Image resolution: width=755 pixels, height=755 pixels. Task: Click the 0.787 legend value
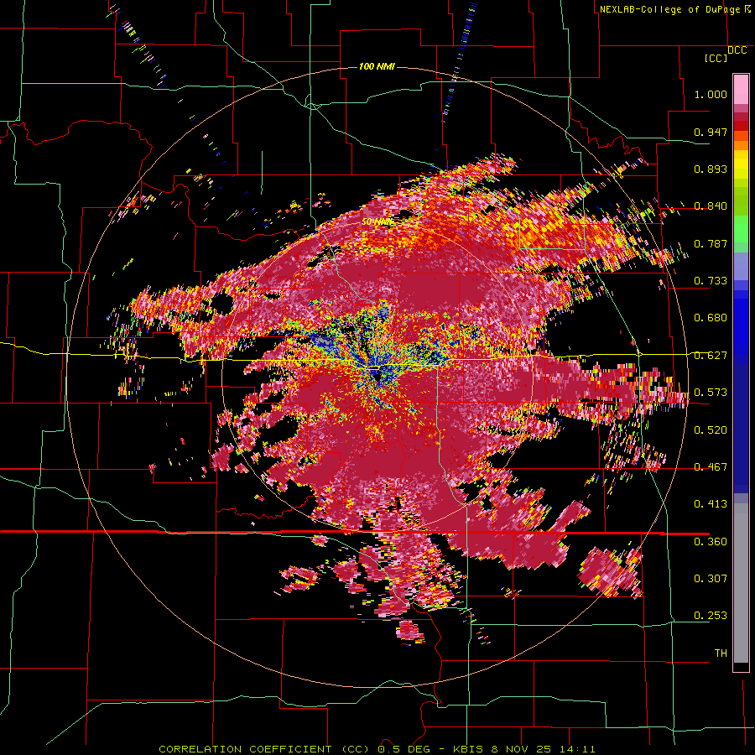(x=711, y=243)
